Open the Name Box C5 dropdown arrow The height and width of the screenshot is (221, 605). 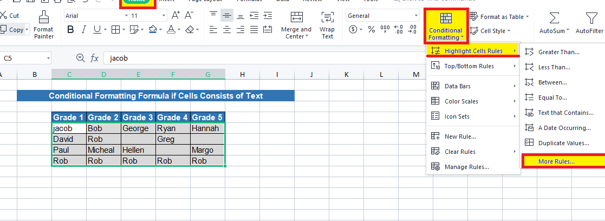tap(48, 58)
